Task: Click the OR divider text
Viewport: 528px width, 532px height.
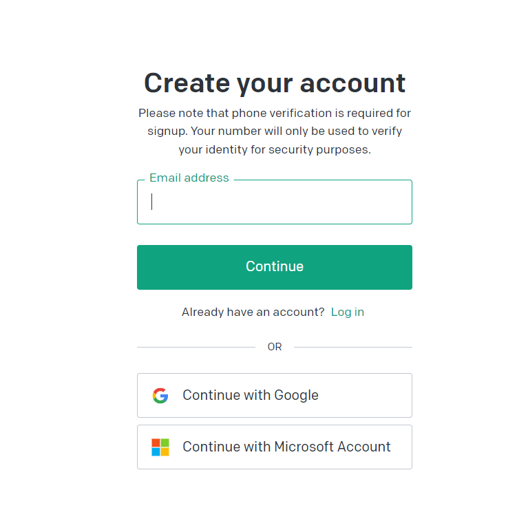Action: tap(275, 347)
